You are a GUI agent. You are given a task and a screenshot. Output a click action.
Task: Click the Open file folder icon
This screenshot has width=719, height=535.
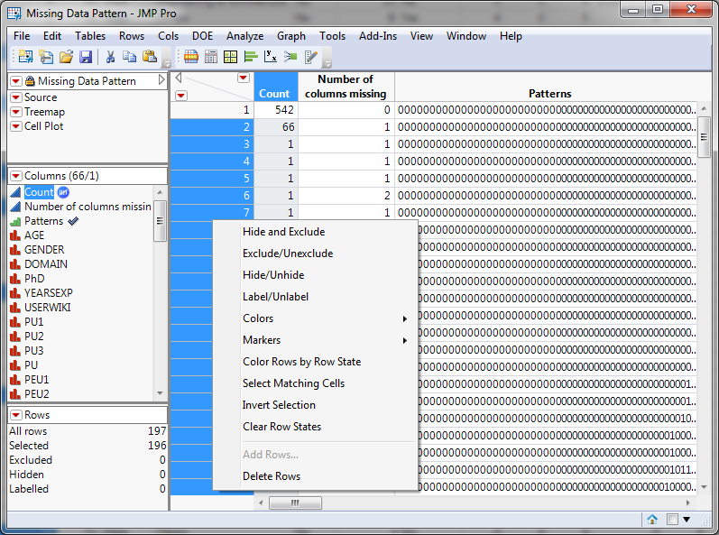point(66,57)
